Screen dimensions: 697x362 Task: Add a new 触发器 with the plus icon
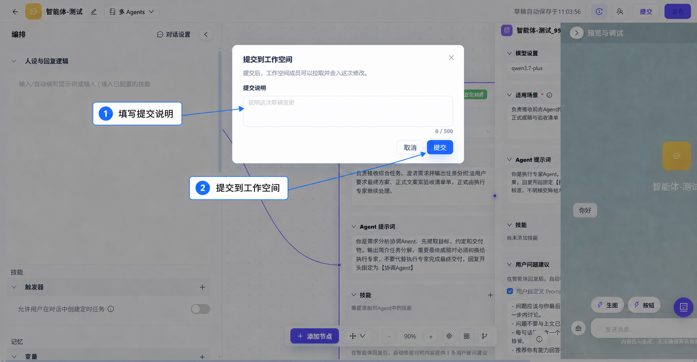pos(202,287)
